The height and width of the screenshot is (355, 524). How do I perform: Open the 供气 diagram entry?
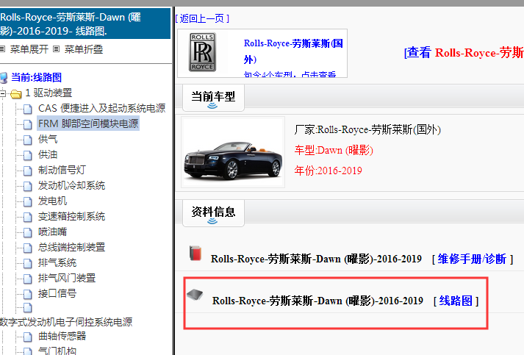click(x=48, y=139)
